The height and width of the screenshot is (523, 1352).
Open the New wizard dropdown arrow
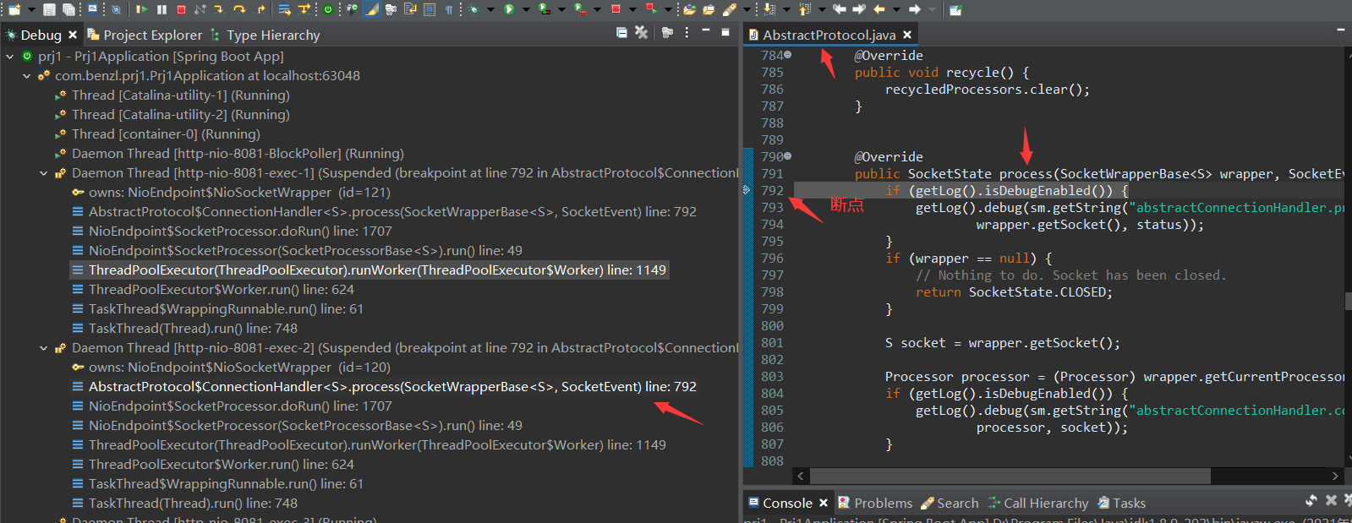pos(31,9)
